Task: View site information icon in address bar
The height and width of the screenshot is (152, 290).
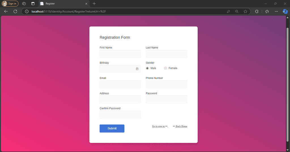Action: tap(27, 11)
